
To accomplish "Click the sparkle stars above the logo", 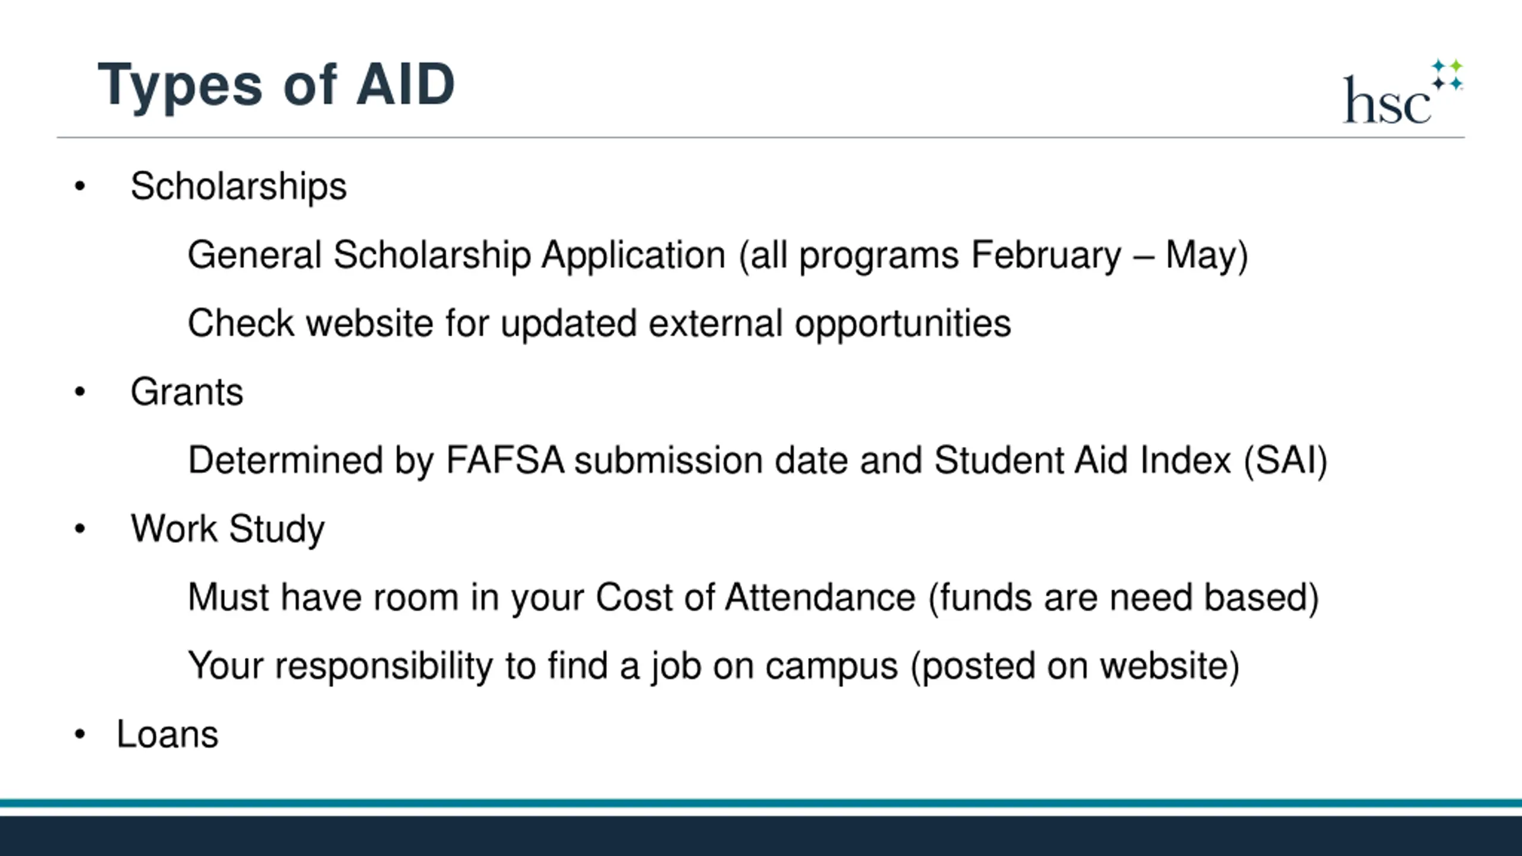I will coord(1446,74).
